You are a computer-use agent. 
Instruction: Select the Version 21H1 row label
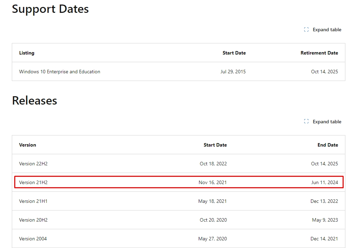33,201
